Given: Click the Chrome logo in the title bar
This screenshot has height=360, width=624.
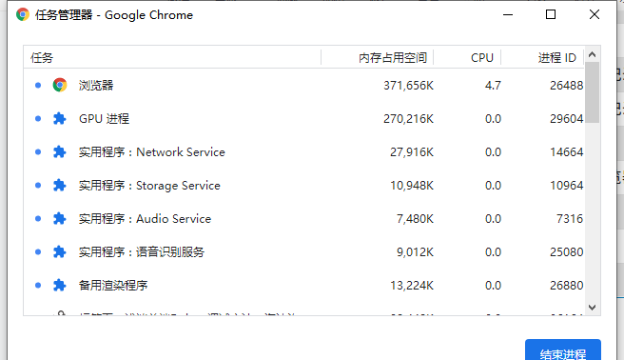Looking at the screenshot, I should (23, 14).
